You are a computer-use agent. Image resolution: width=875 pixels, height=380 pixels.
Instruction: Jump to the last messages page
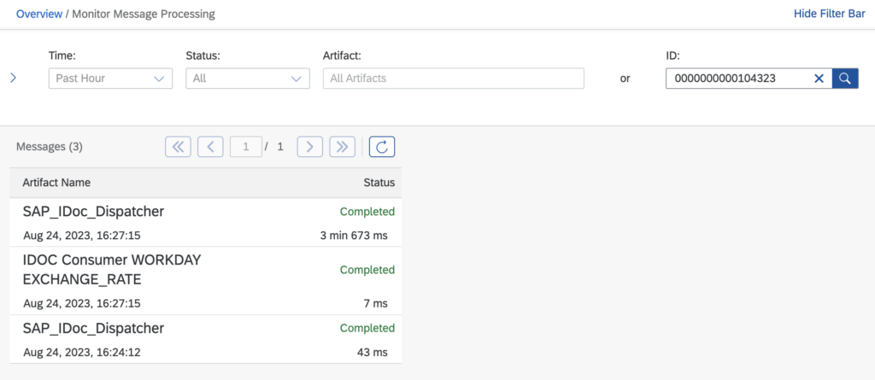[342, 147]
